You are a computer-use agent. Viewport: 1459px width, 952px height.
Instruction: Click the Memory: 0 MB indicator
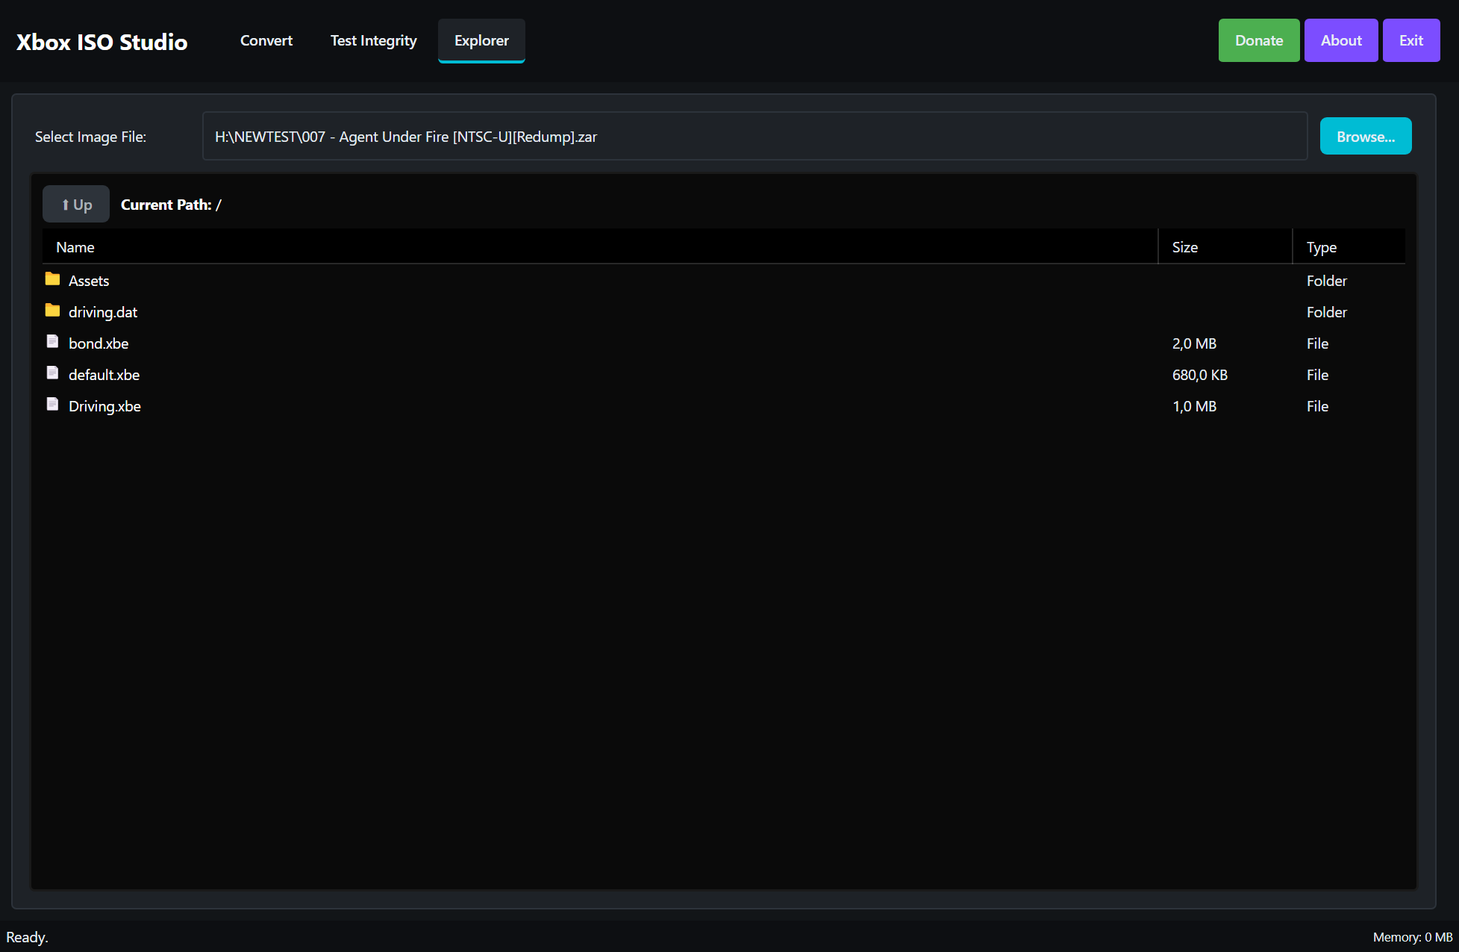[x=1412, y=937]
